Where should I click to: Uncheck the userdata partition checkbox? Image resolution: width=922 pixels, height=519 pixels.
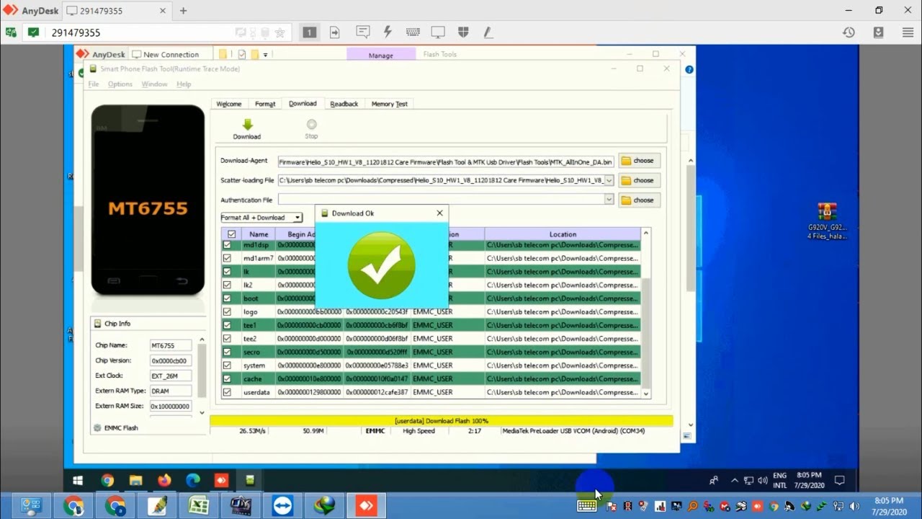pos(227,392)
